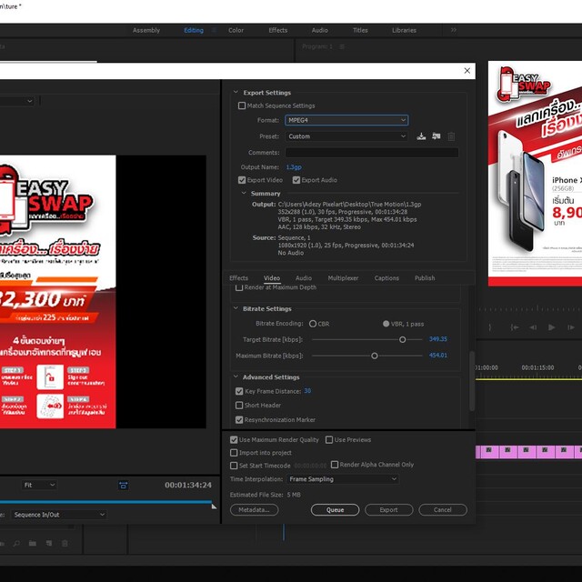Collapse the Bitrate Settings section
582x582 pixels.
pyautogui.click(x=236, y=308)
